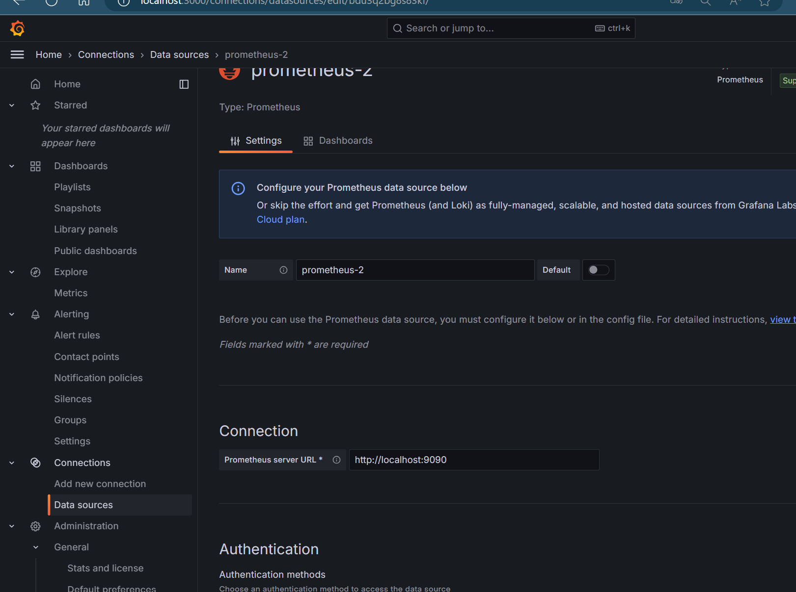Click the Administration gear icon
This screenshot has height=592, width=796.
point(35,526)
